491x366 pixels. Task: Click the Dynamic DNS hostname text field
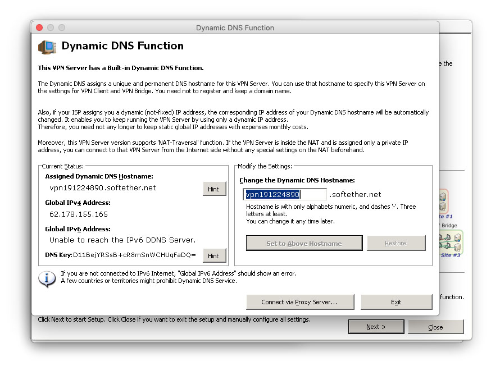[285, 194]
